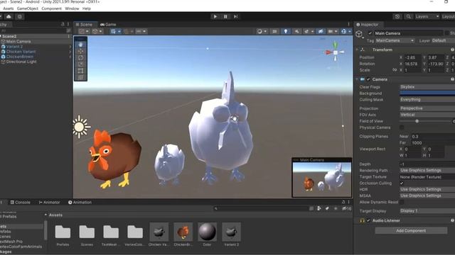
Task: Click the Camera Background color swatch
Action: [x=427, y=93]
